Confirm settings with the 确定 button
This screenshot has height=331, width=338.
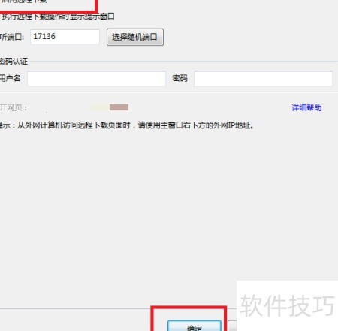pos(195,326)
